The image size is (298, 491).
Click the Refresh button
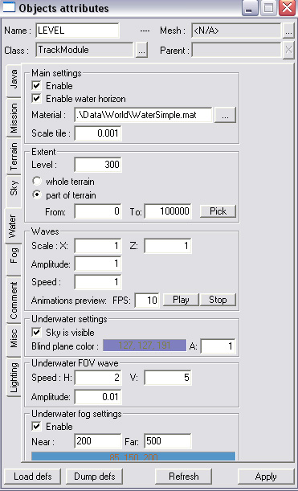[183, 477]
